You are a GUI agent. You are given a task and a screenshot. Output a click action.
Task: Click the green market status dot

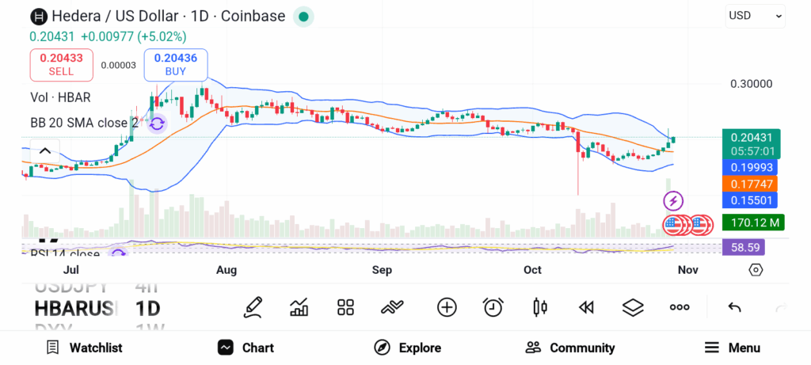pyautogui.click(x=303, y=16)
